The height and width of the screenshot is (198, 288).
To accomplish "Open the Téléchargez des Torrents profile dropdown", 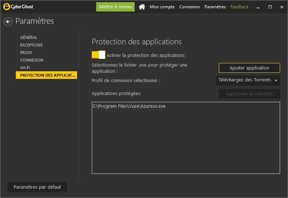I will point(248,80).
